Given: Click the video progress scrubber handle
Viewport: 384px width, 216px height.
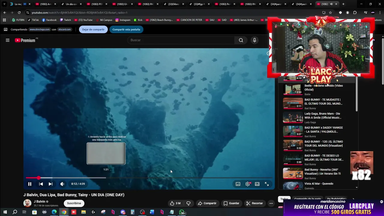Looking at the screenshot, I should pyautogui.click(x=38, y=178).
